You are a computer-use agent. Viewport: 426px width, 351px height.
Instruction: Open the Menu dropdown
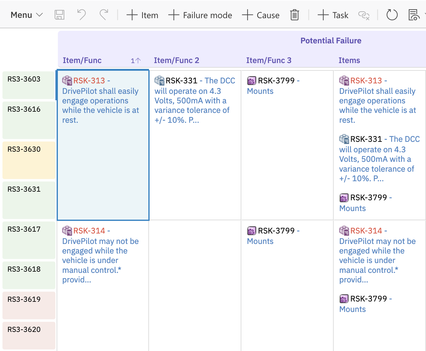(x=27, y=15)
